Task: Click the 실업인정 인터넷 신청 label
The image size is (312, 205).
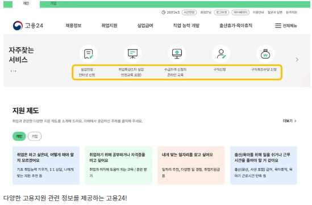Action: click(87, 72)
